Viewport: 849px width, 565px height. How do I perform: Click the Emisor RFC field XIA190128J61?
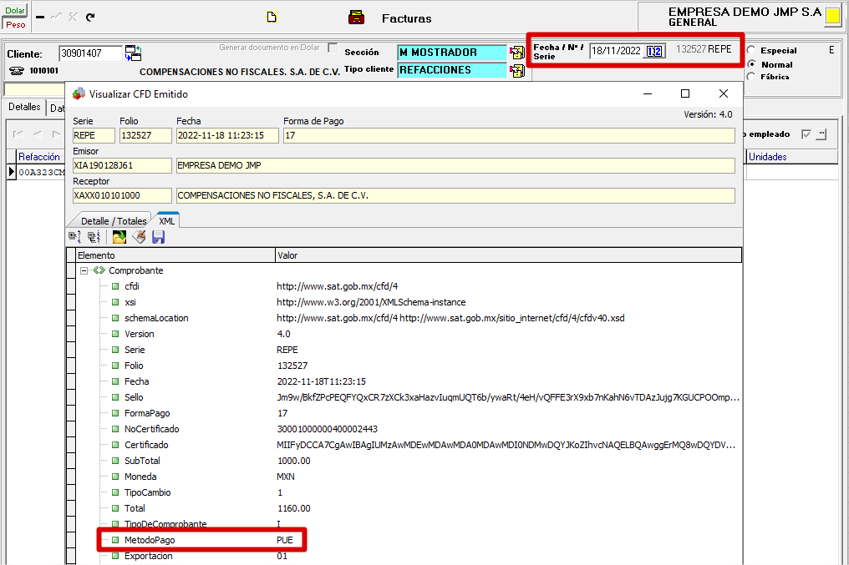122,165
